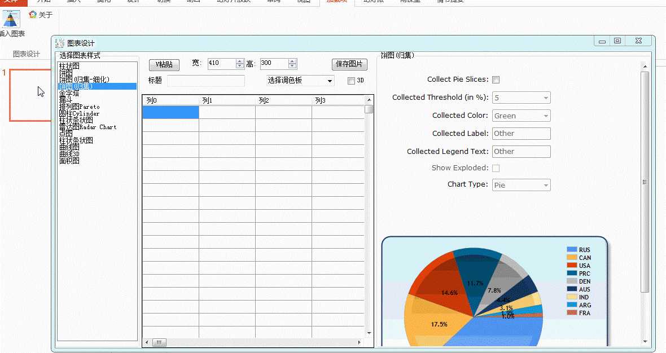The width and height of the screenshot is (666, 353).
Task: Click the 保存图片 save image button
Action: click(349, 64)
